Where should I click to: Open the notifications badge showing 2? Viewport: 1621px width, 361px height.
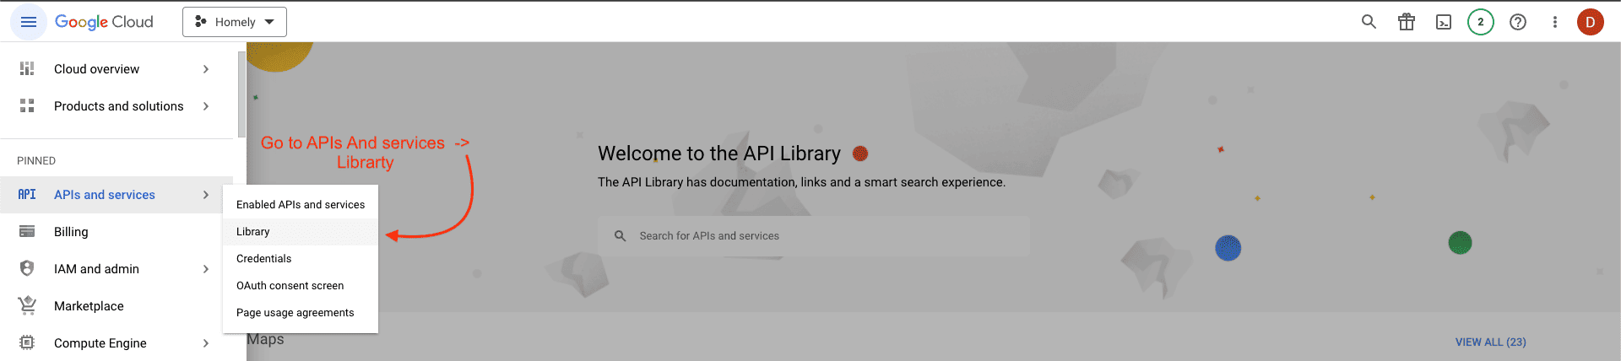1480,22
